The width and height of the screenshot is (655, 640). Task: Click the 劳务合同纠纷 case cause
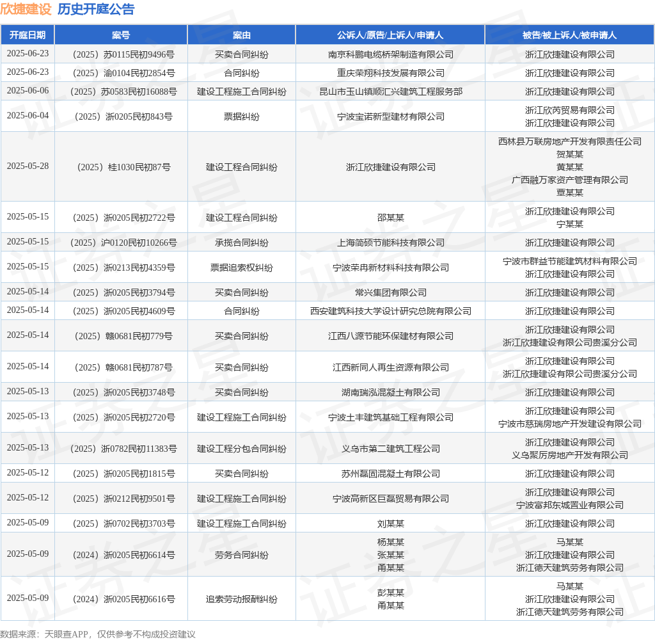click(x=241, y=555)
